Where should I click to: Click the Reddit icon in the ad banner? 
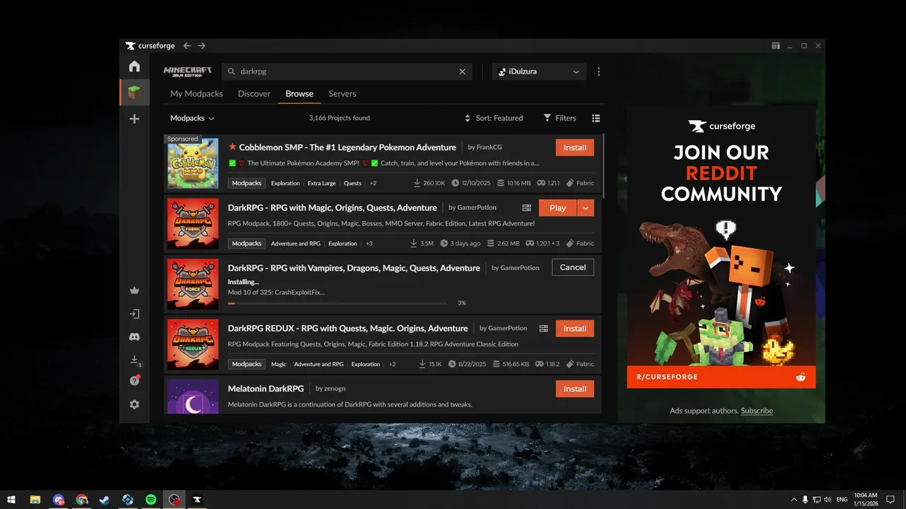[801, 377]
